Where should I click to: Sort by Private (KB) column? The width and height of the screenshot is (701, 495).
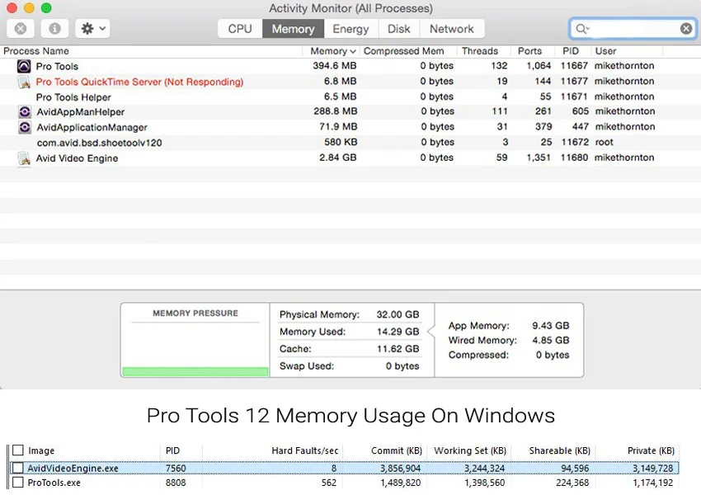coord(651,450)
